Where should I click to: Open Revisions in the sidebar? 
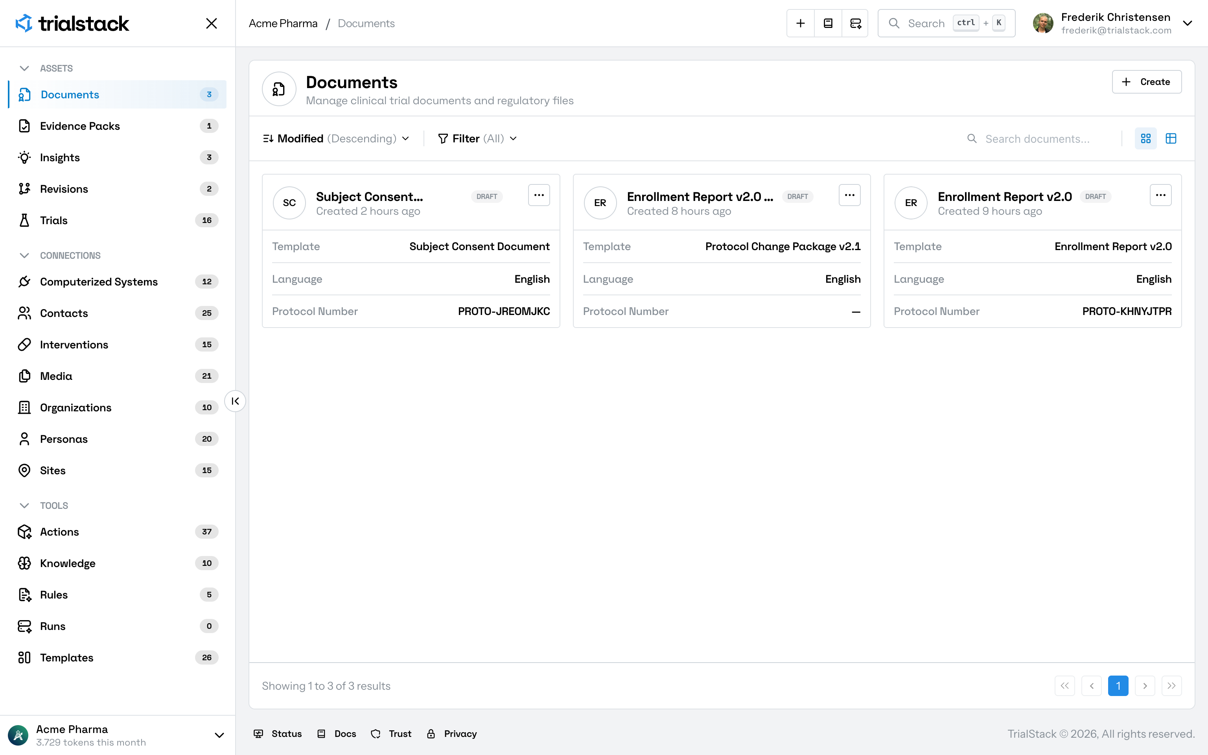[117, 189]
